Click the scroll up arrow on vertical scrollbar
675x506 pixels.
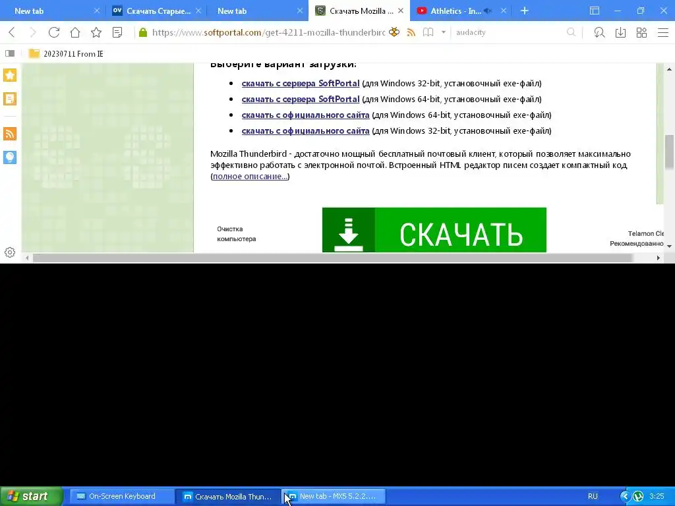tap(669, 69)
